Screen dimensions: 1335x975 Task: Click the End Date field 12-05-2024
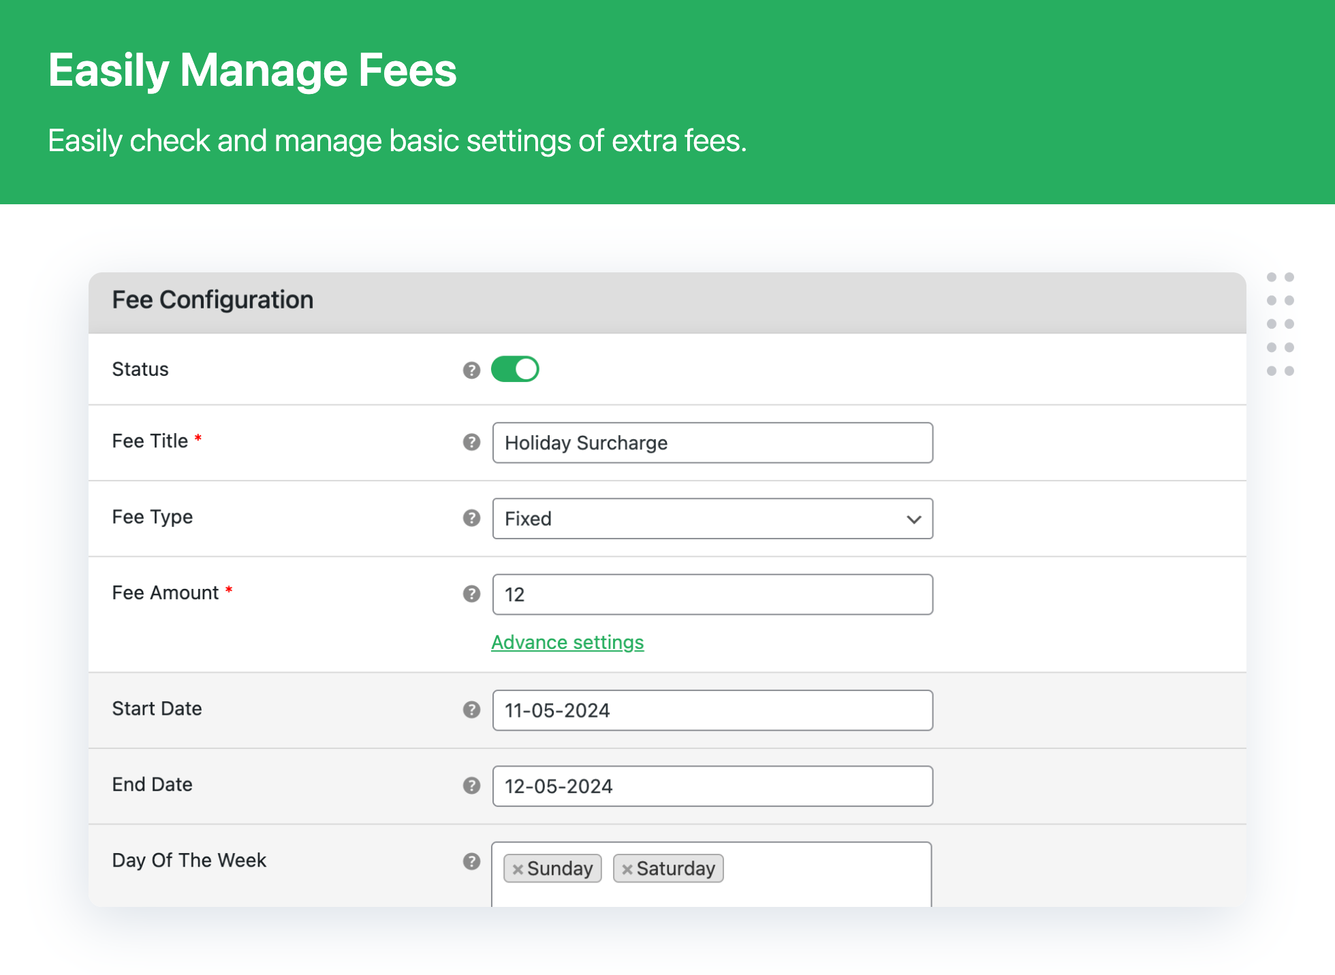tap(712, 786)
